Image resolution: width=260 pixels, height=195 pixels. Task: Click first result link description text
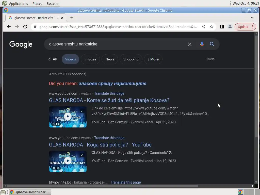coord(150,111)
